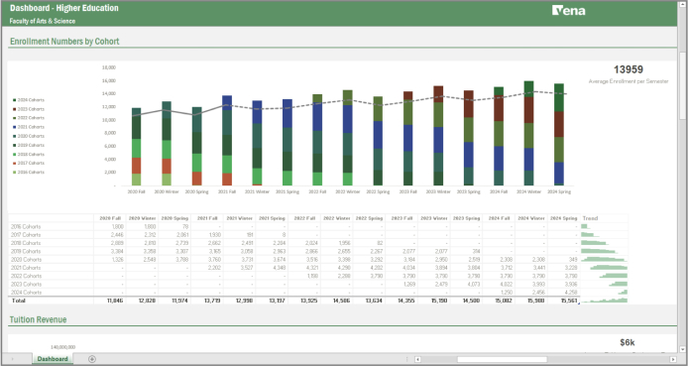Select the 11,846 total cell

click(x=110, y=301)
